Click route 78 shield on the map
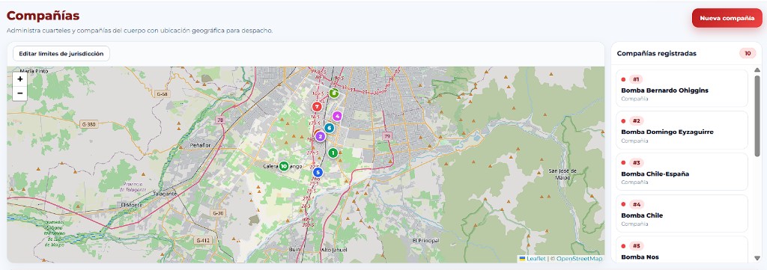Viewport: 767px width, 270px height. pyautogui.click(x=219, y=120)
